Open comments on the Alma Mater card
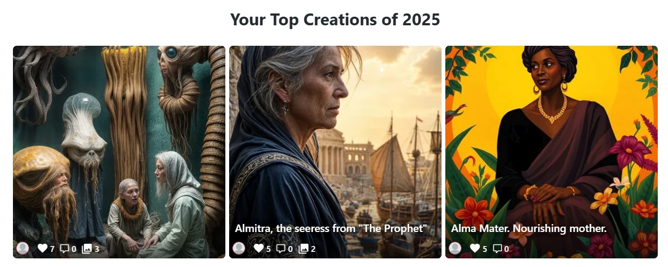 497,248
